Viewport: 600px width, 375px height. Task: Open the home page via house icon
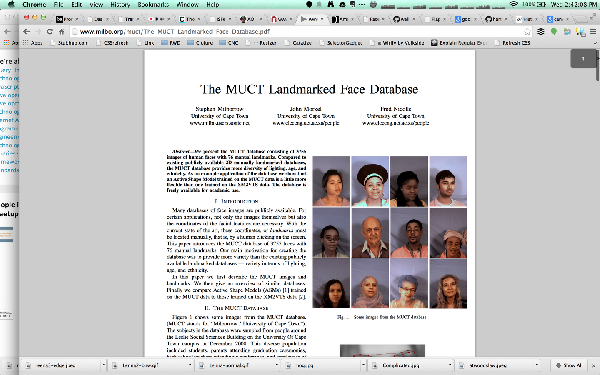tap(62, 32)
